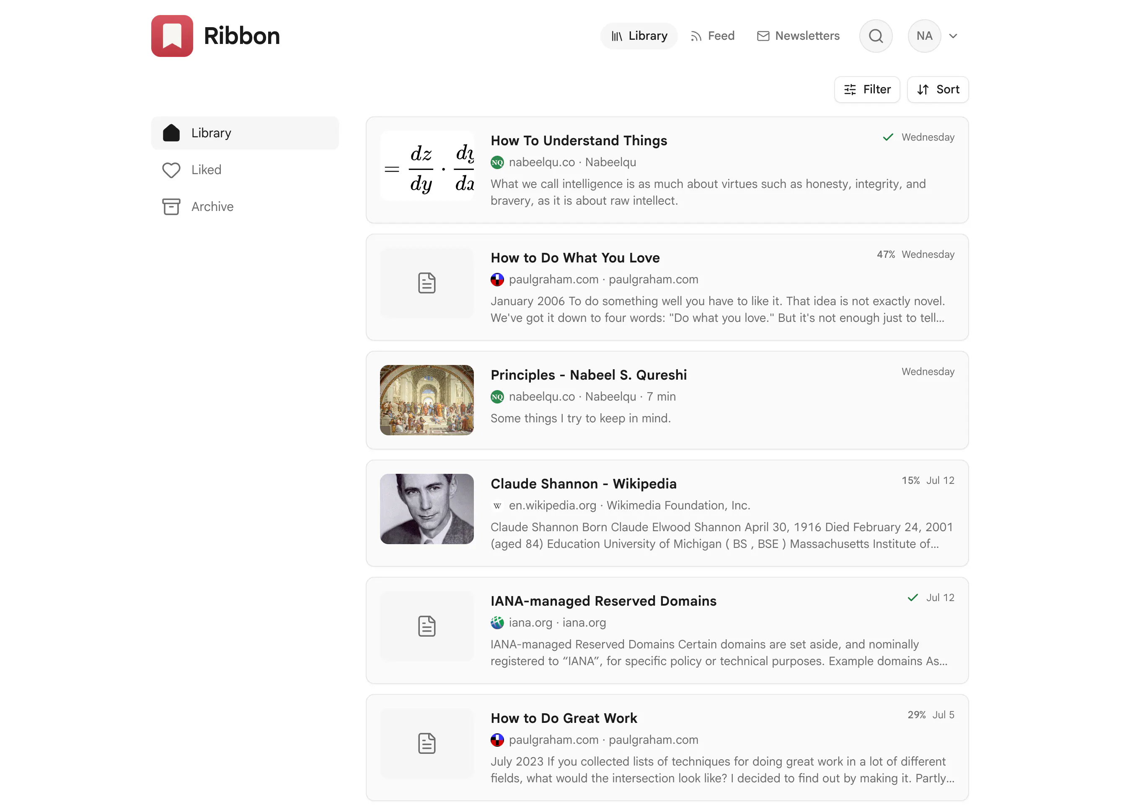Click the nabeelqu.co favicon on How To Understand Things
Viewport: 1122px width, 807px height.
[x=496, y=162]
